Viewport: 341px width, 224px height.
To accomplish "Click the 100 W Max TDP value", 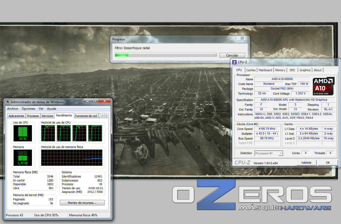I will pos(304,84).
